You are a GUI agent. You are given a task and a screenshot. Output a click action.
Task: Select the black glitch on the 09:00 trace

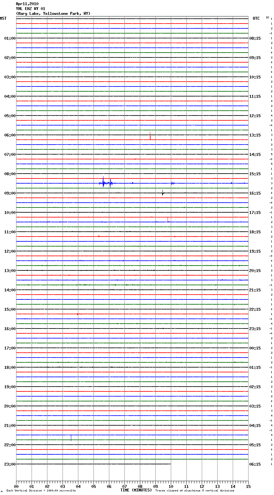pos(163,193)
